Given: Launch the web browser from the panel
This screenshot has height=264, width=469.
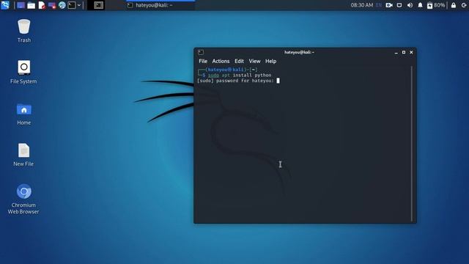Looking at the screenshot, I should (x=62, y=5).
